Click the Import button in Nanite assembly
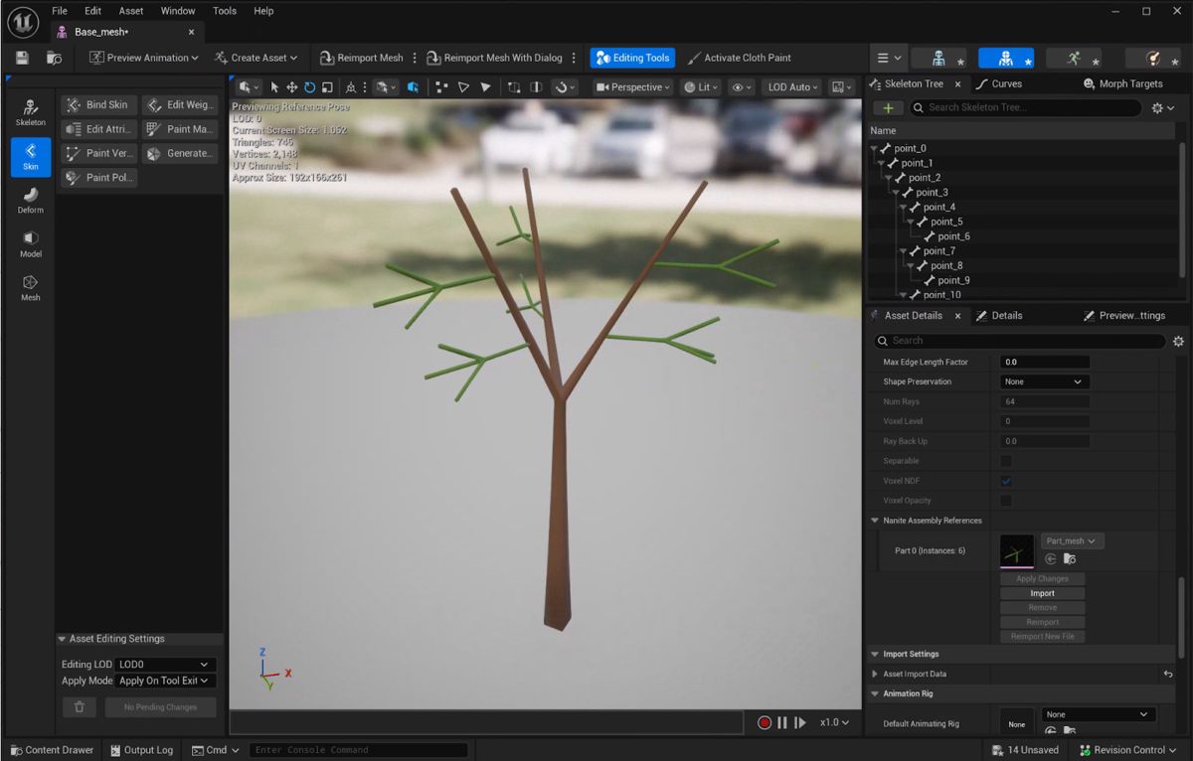Viewport: 1193px width, 761px height. [x=1042, y=593]
